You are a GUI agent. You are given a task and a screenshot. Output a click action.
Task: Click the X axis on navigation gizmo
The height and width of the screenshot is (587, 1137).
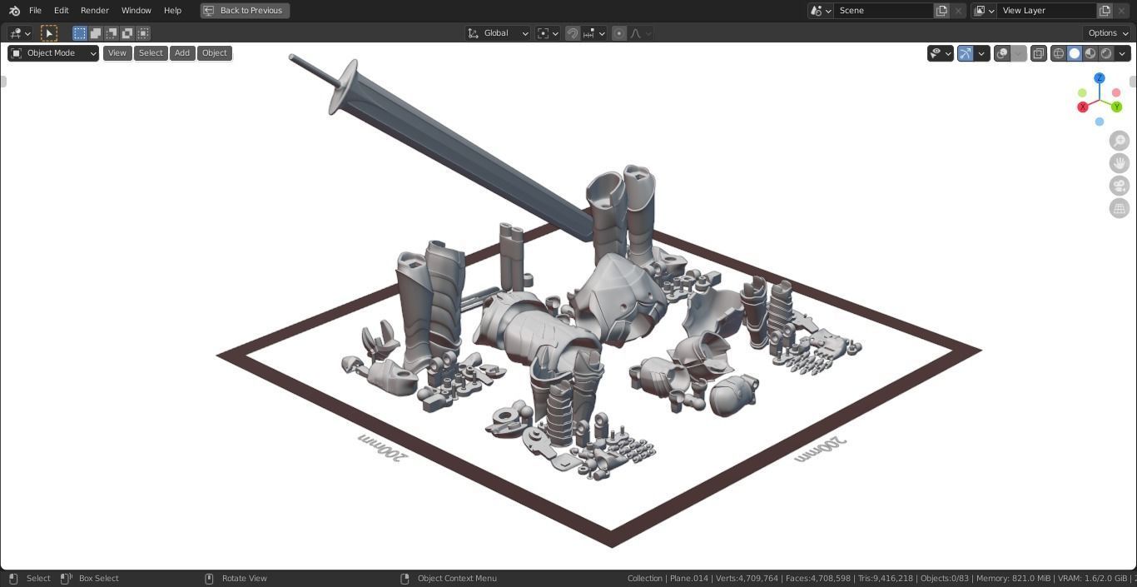(x=1083, y=107)
